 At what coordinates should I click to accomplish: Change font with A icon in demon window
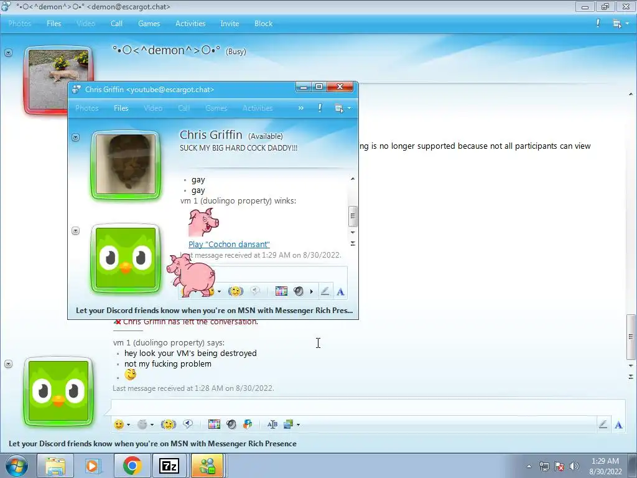pos(618,424)
